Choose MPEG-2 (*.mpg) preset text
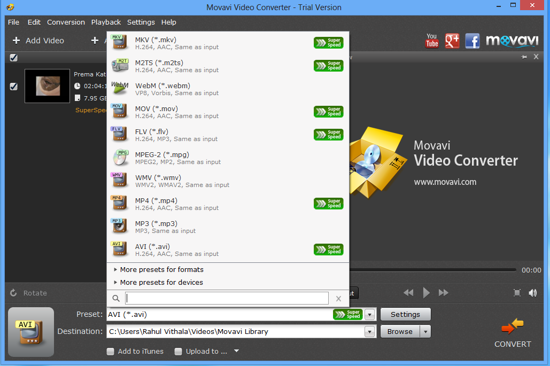 coord(162,154)
